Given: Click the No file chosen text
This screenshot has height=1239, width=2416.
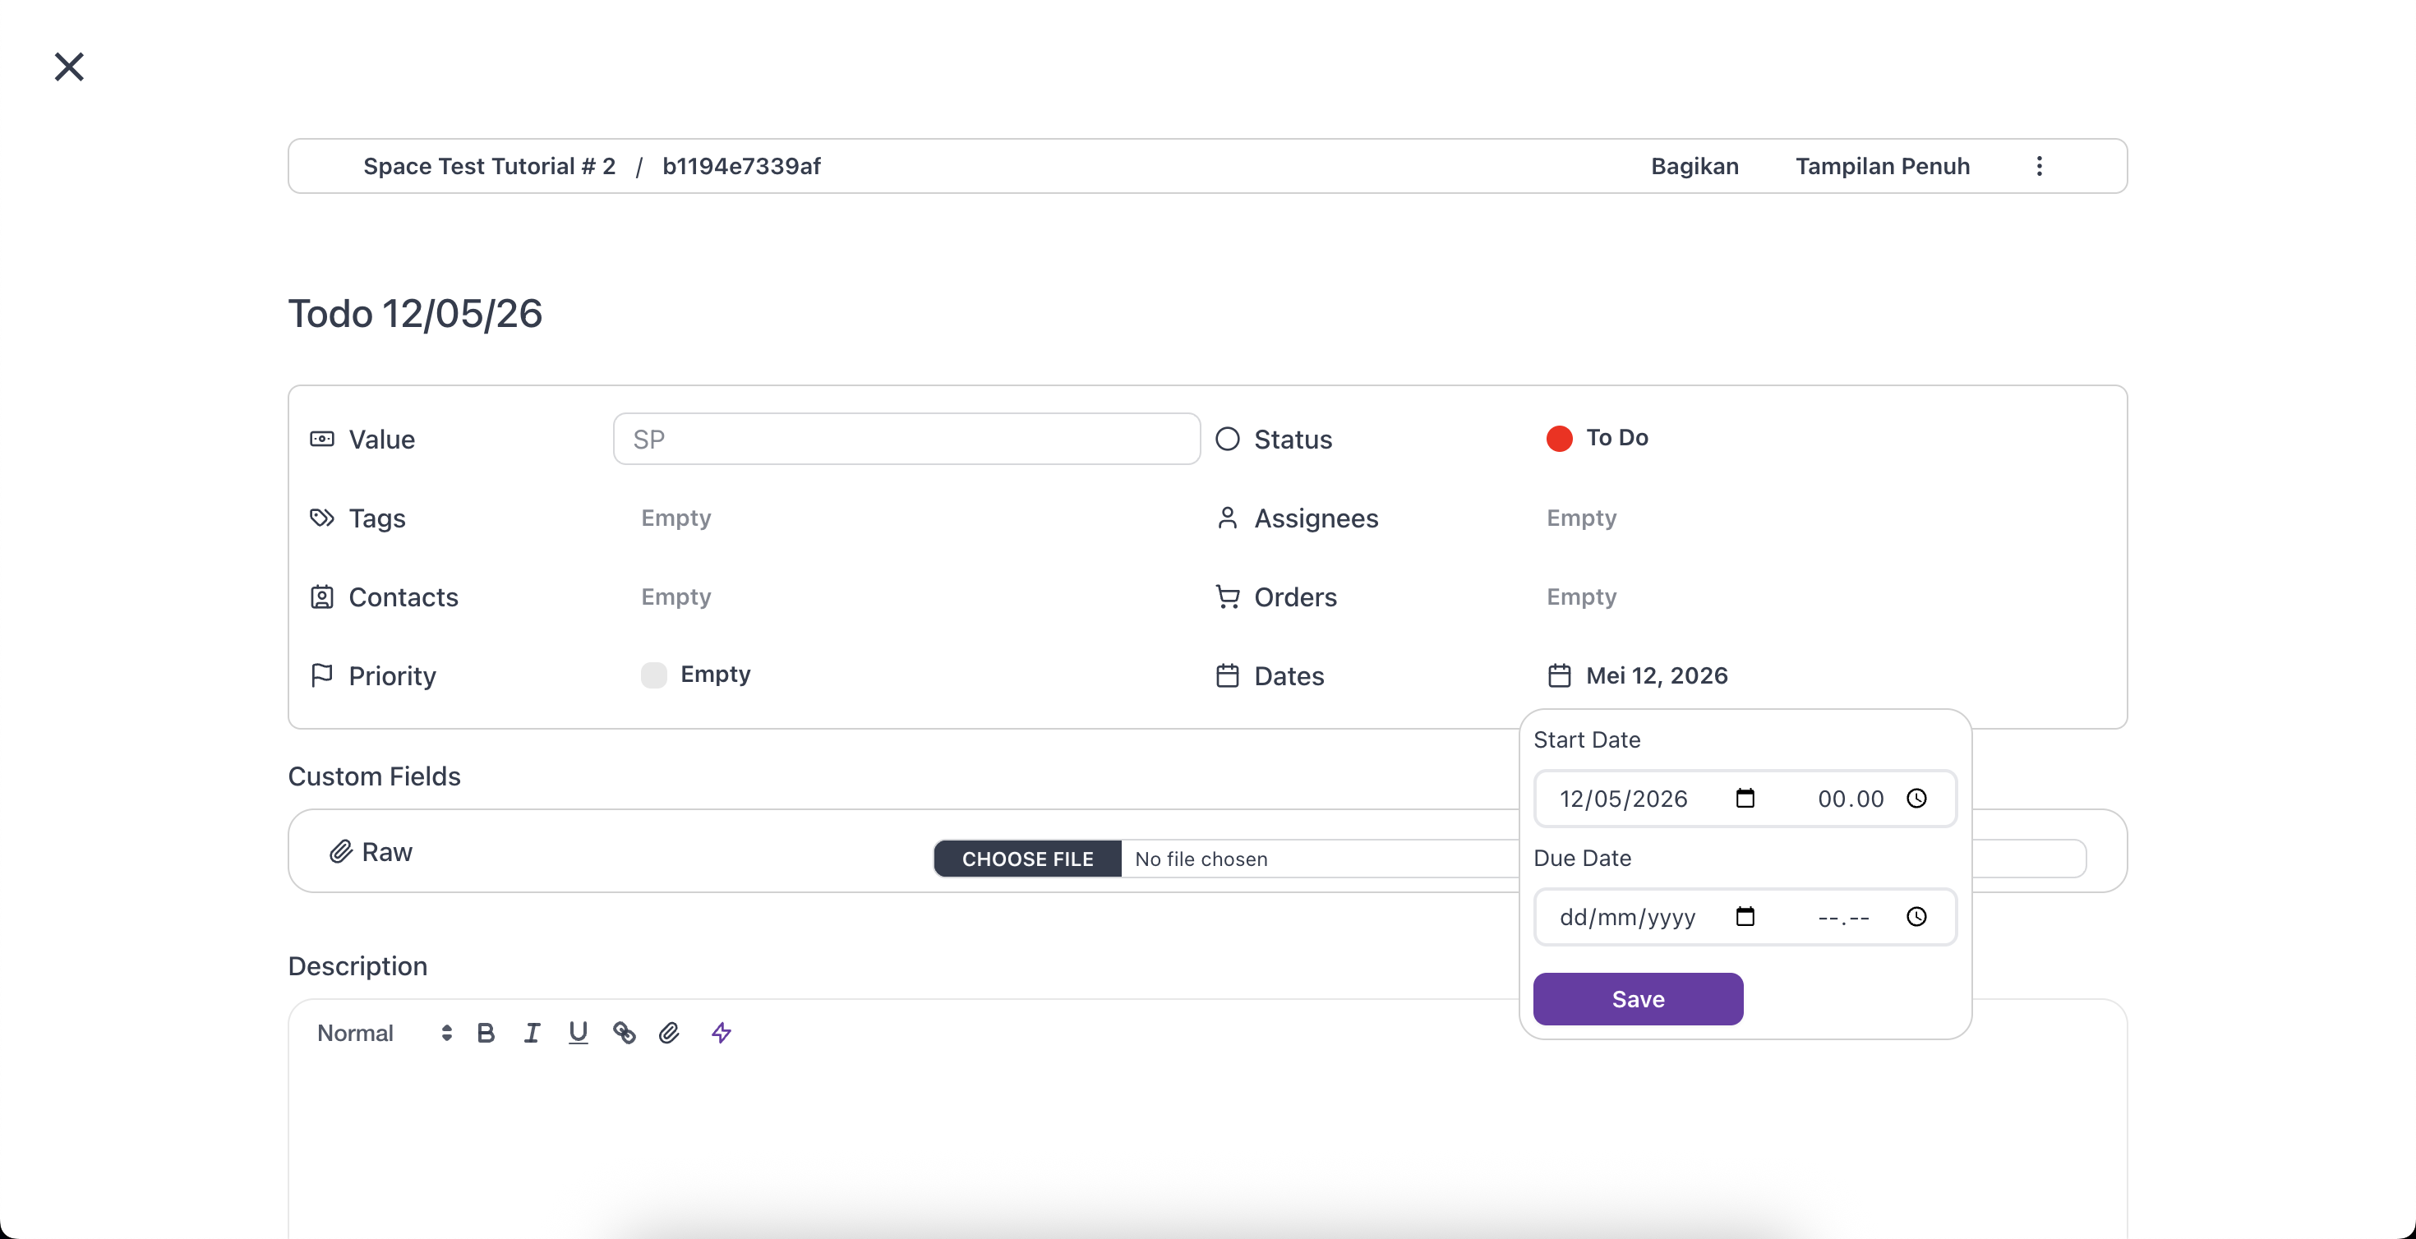Looking at the screenshot, I should coord(1201,859).
